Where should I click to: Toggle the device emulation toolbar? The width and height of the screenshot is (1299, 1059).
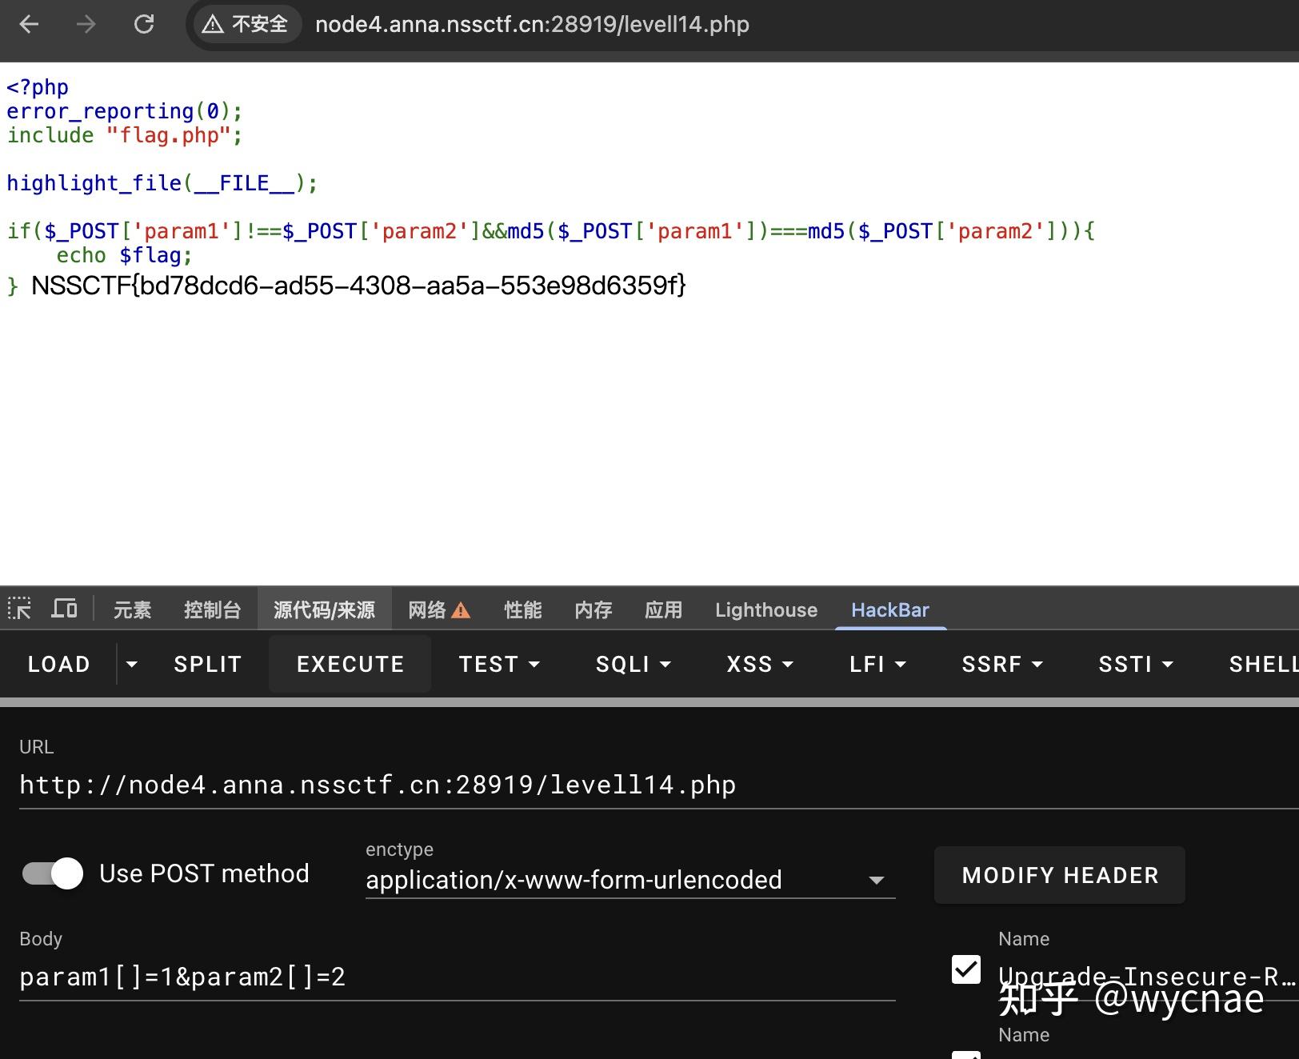coord(64,609)
